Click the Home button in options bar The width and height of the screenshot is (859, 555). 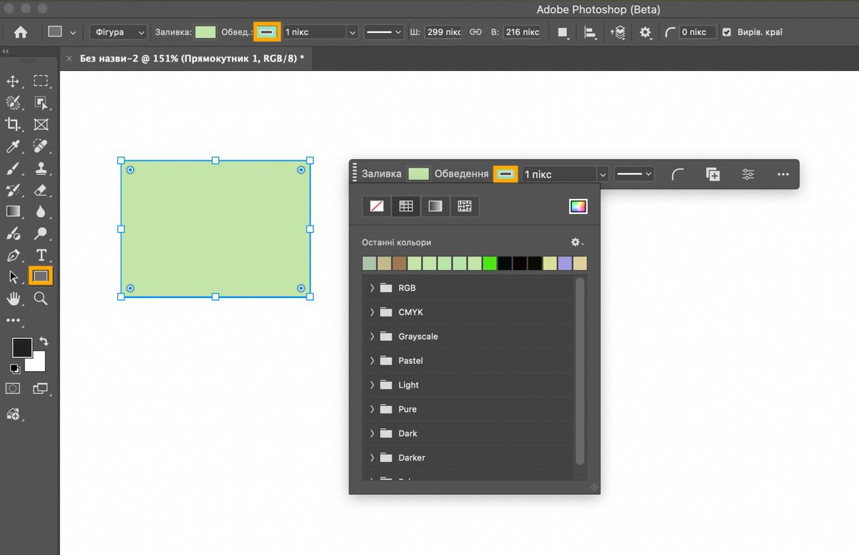(21, 32)
